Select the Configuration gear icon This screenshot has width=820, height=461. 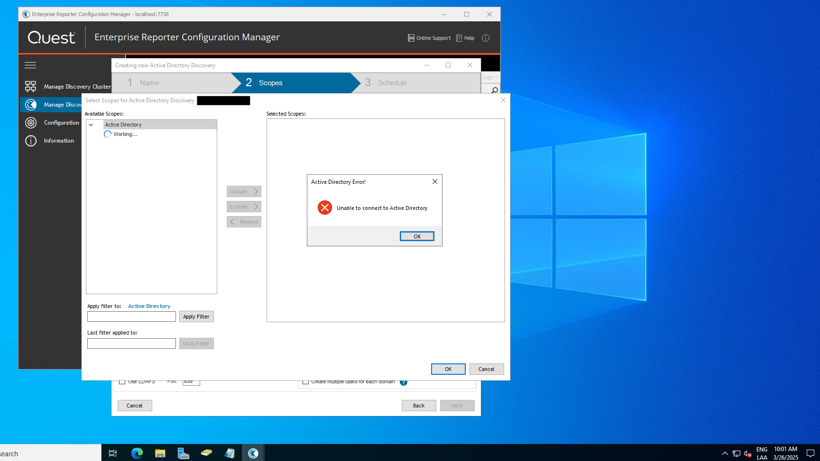31,123
